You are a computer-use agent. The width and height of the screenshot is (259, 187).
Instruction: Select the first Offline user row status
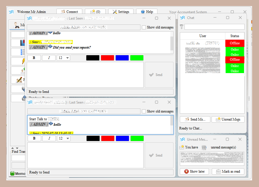click(x=235, y=43)
